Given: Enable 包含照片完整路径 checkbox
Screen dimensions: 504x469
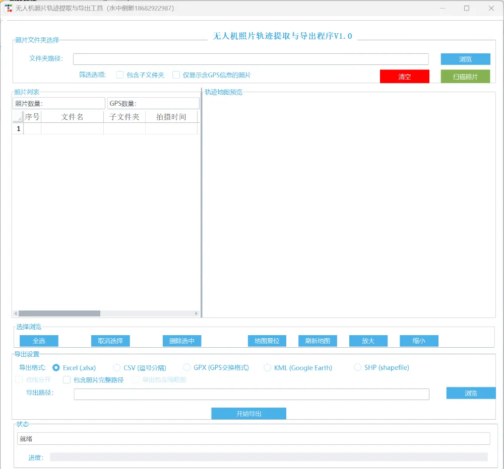Looking at the screenshot, I should click(67, 380).
